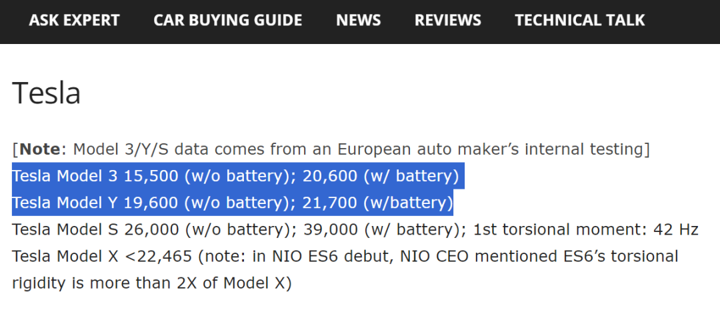This screenshot has height=314, width=720.
Task: Open the ASK EXPERT menu item
Action: (74, 20)
